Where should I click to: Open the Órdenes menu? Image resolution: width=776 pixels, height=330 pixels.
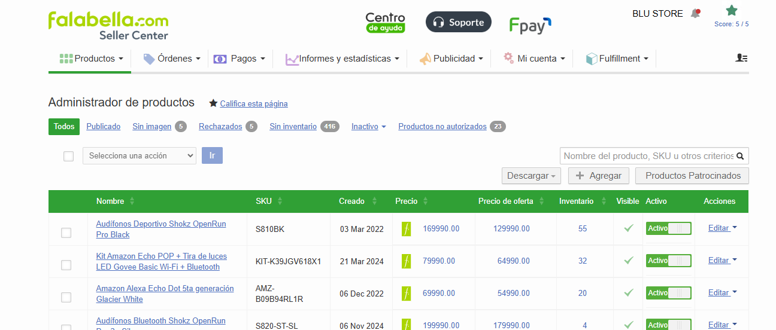coord(172,59)
